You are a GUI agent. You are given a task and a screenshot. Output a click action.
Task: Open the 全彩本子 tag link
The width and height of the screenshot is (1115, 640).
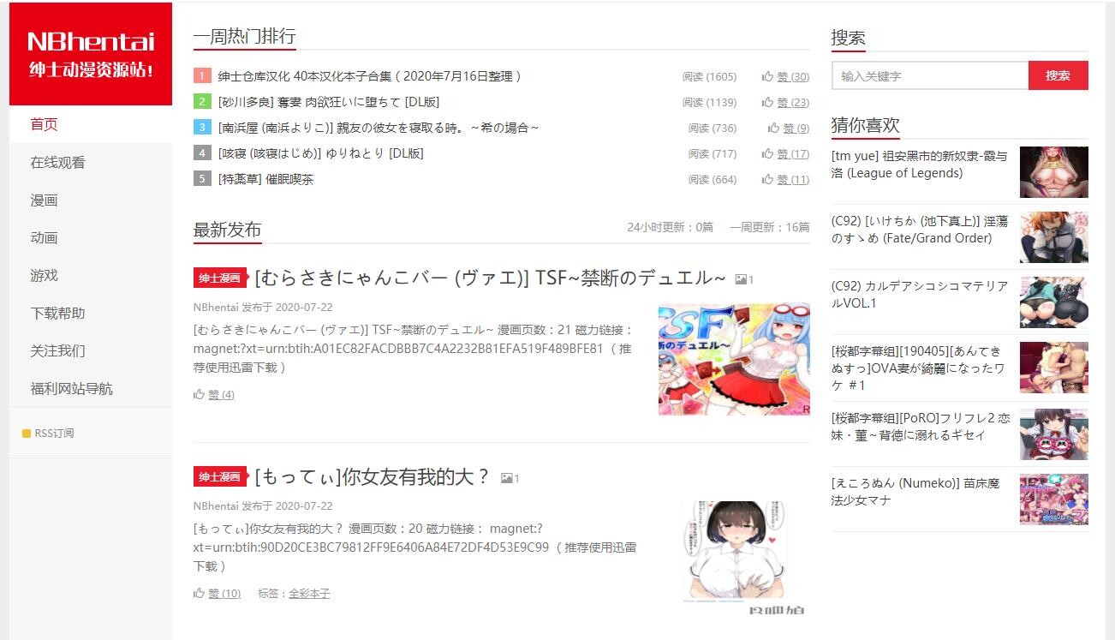[309, 594]
